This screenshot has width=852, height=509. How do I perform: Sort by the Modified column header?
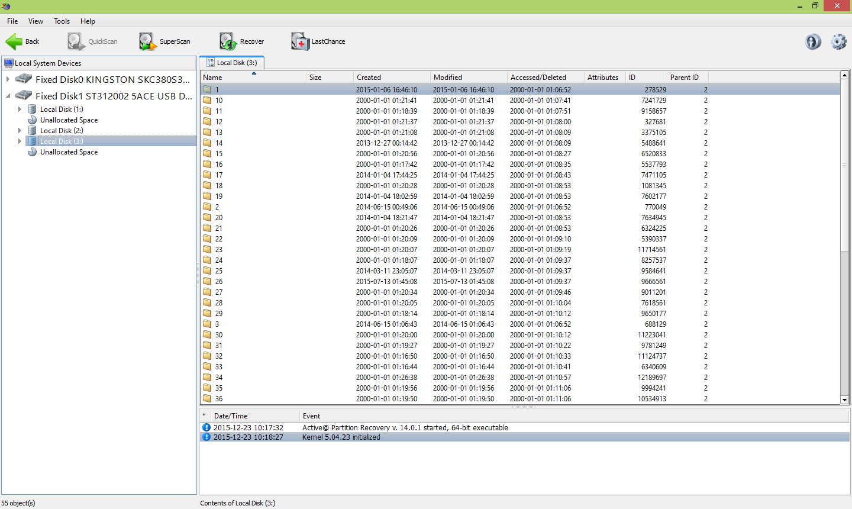click(469, 78)
